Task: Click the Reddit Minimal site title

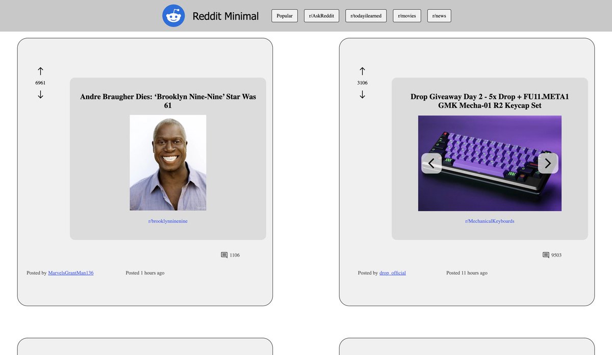Action: pos(225,16)
